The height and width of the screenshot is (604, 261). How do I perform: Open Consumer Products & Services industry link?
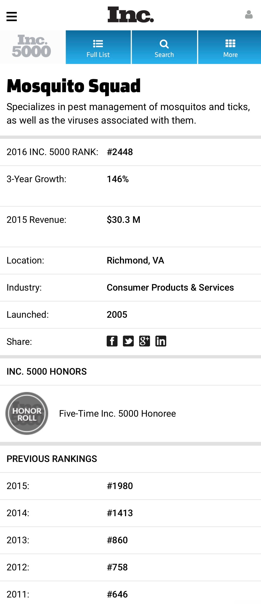[170, 287]
